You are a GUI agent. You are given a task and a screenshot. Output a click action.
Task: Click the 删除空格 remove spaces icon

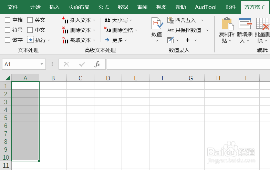(107, 30)
